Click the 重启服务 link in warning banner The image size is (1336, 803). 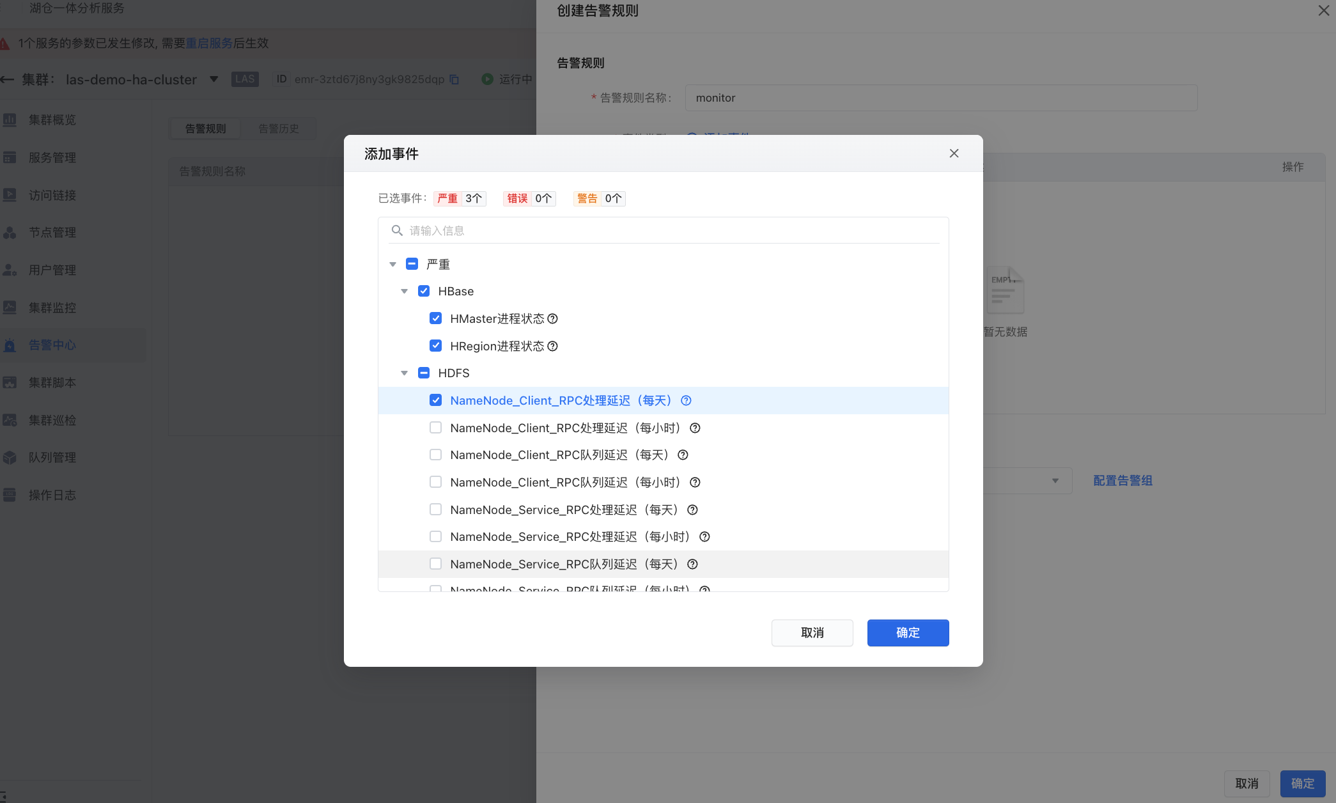[x=209, y=43]
